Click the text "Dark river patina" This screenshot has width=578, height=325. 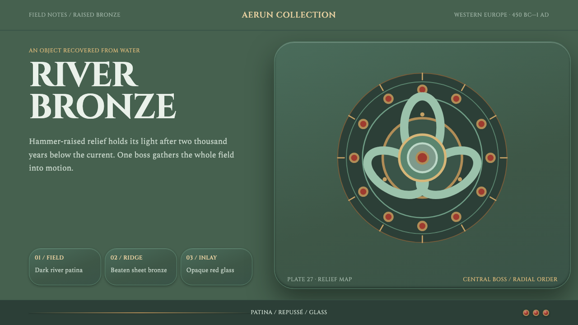point(59,270)
